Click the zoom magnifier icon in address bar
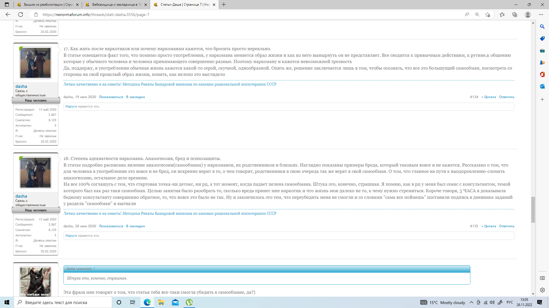549x308 pixels. [477, 15]
